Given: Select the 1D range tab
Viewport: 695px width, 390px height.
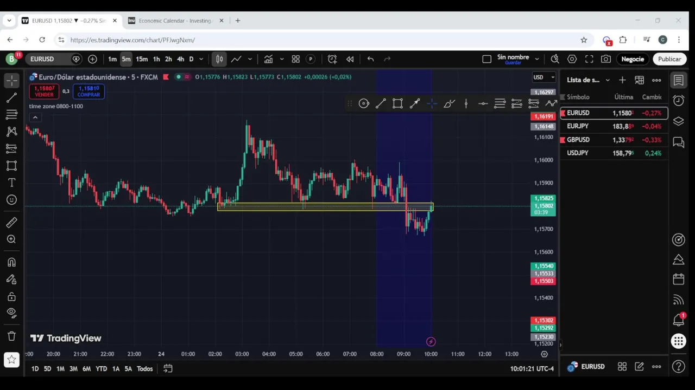Looking at the screenshot, I should coord(35,369).
